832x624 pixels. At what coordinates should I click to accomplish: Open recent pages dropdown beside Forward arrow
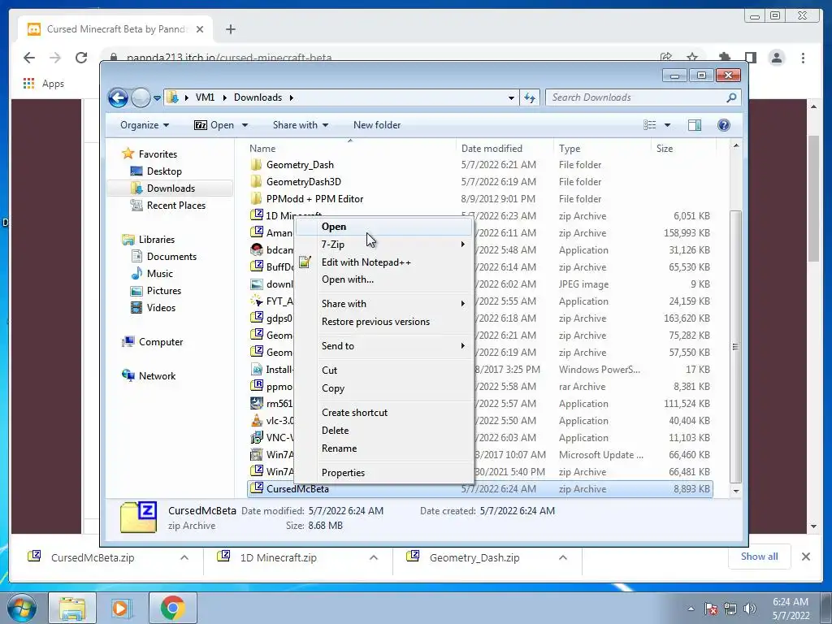pos(157,98)
